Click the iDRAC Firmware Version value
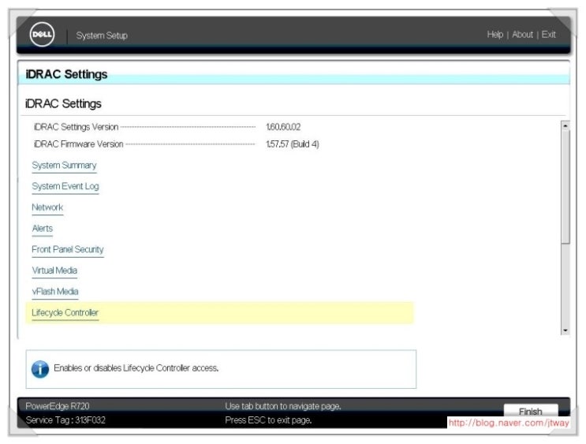The width and height of the screenshot is (586, 444). (x=293, y=144)
